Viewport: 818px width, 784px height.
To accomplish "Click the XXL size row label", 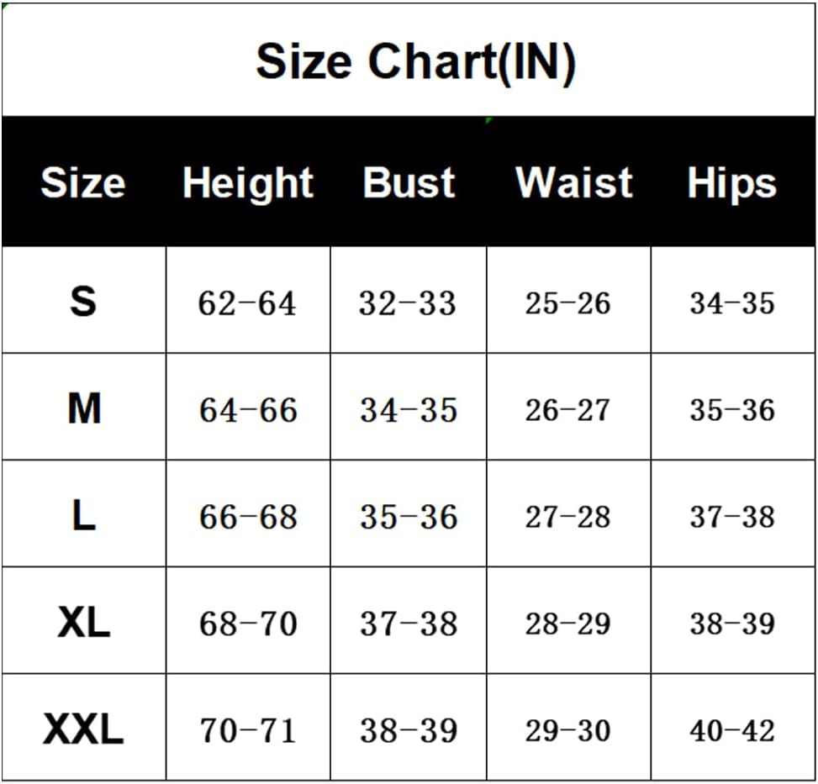I will tap(83, 729).
